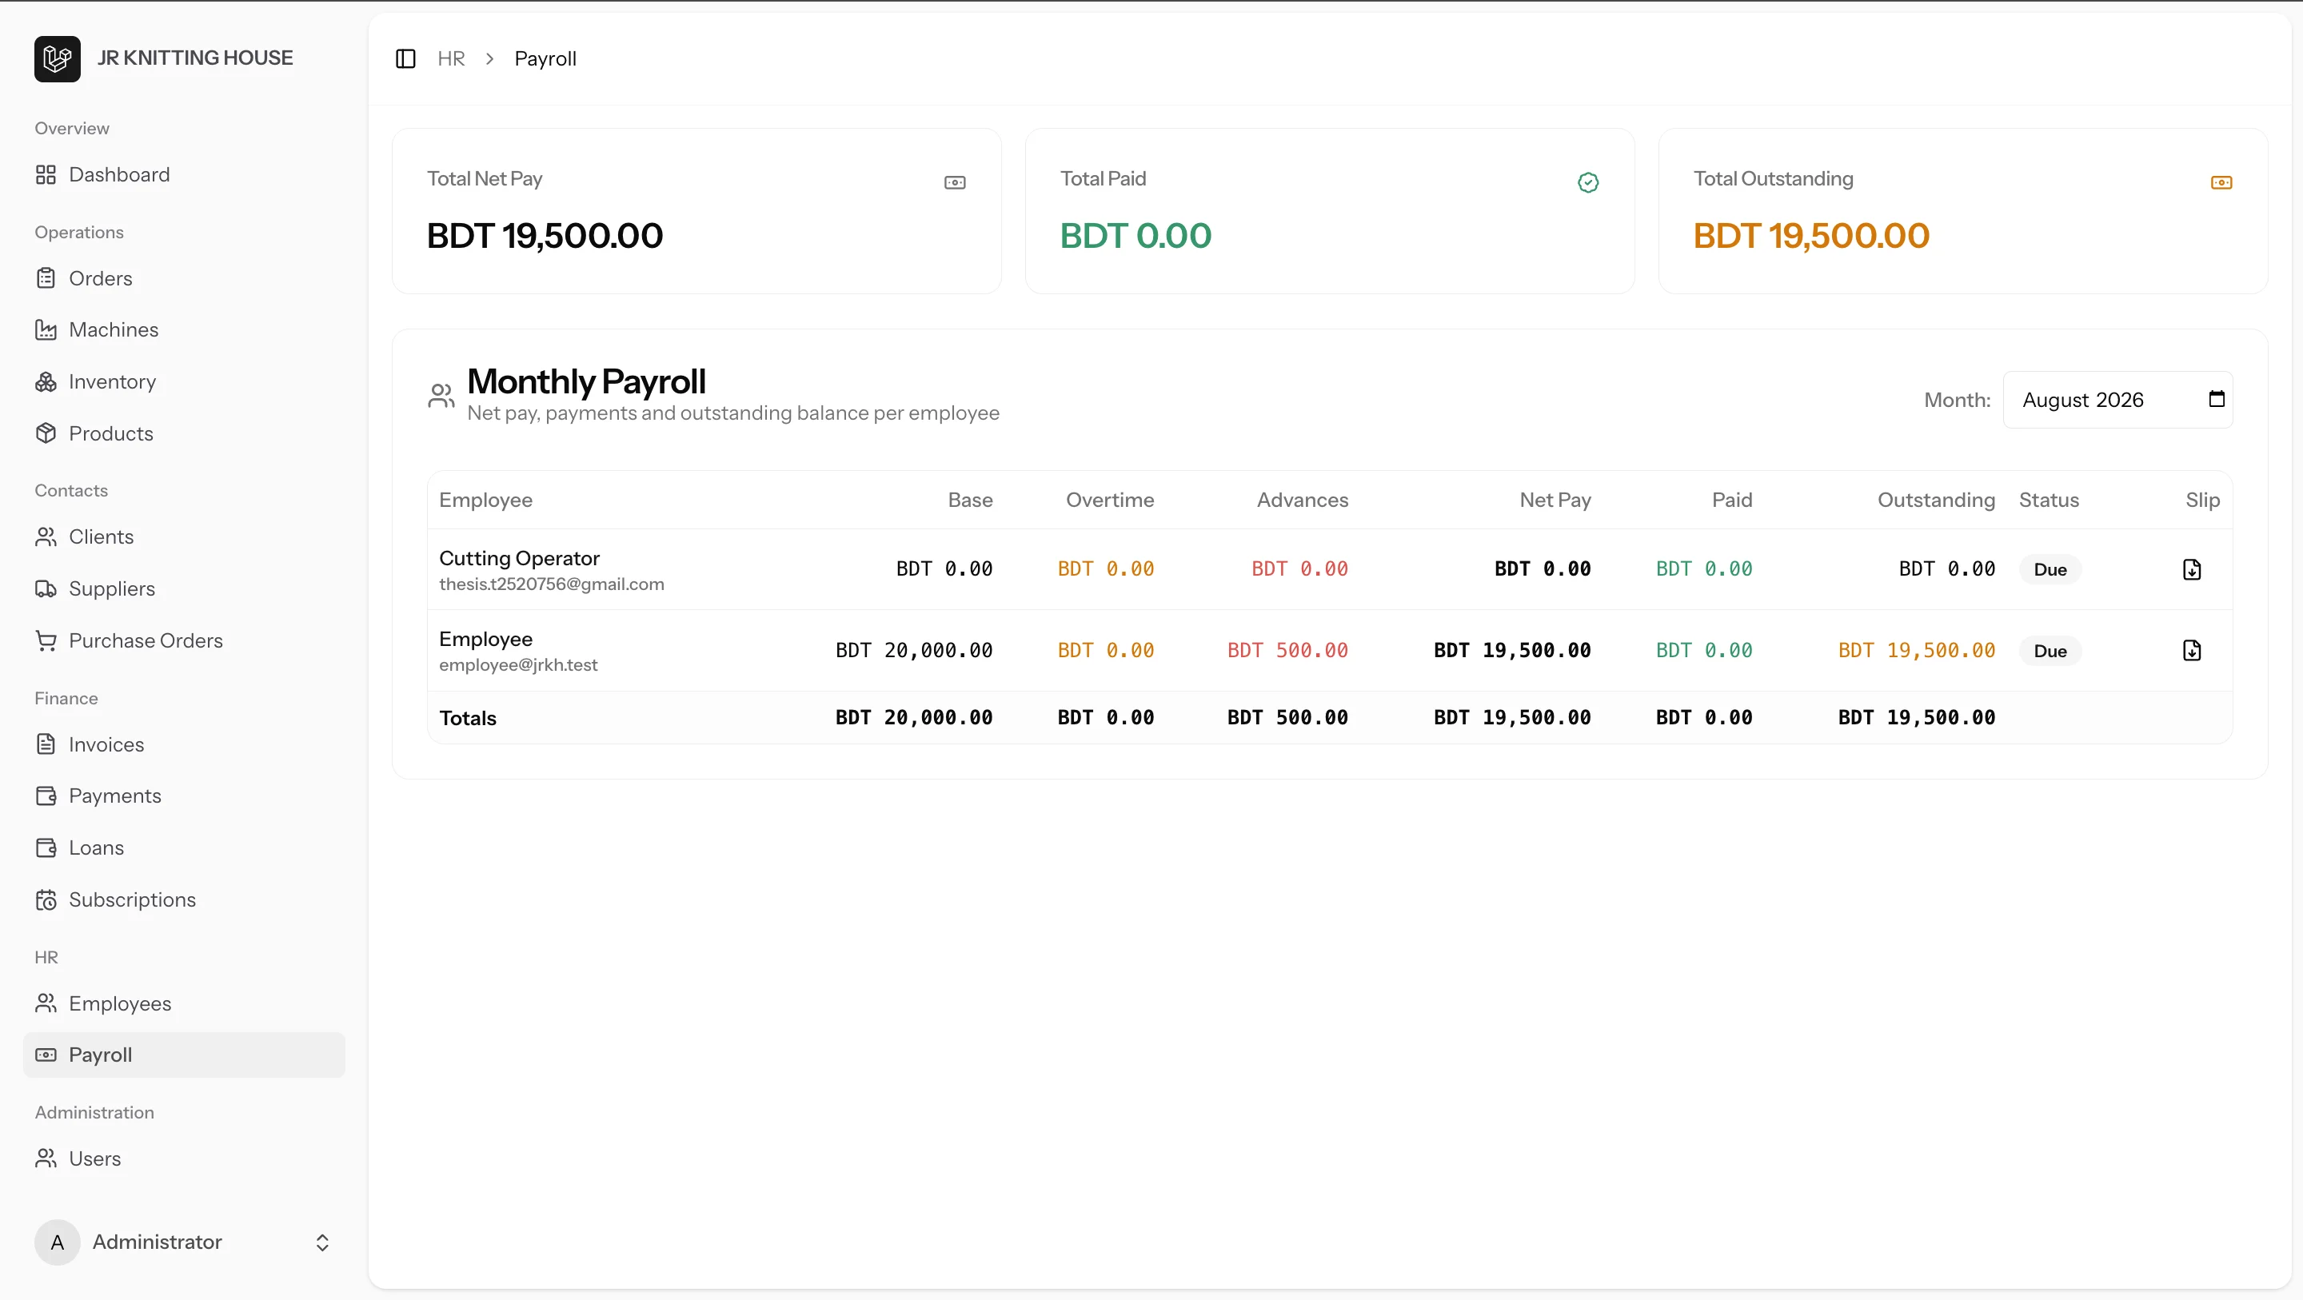The height and width of the screenshot is (1300, 2303).
Task: Click the banknote icon on Total Net Pay card
Action: [x=955, y=182]
